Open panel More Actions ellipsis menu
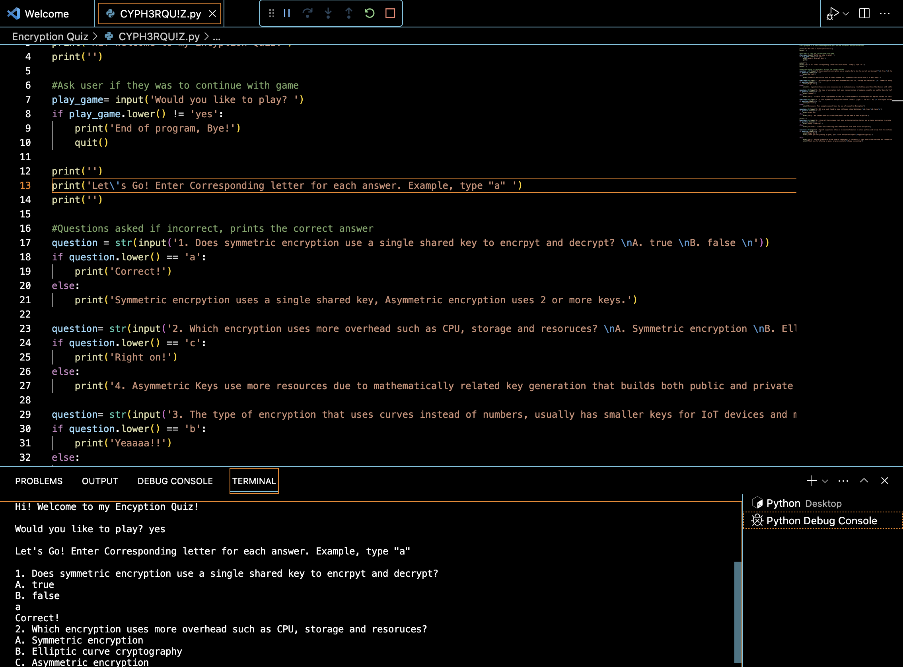903x667 pixels. (x=843, y=481)
